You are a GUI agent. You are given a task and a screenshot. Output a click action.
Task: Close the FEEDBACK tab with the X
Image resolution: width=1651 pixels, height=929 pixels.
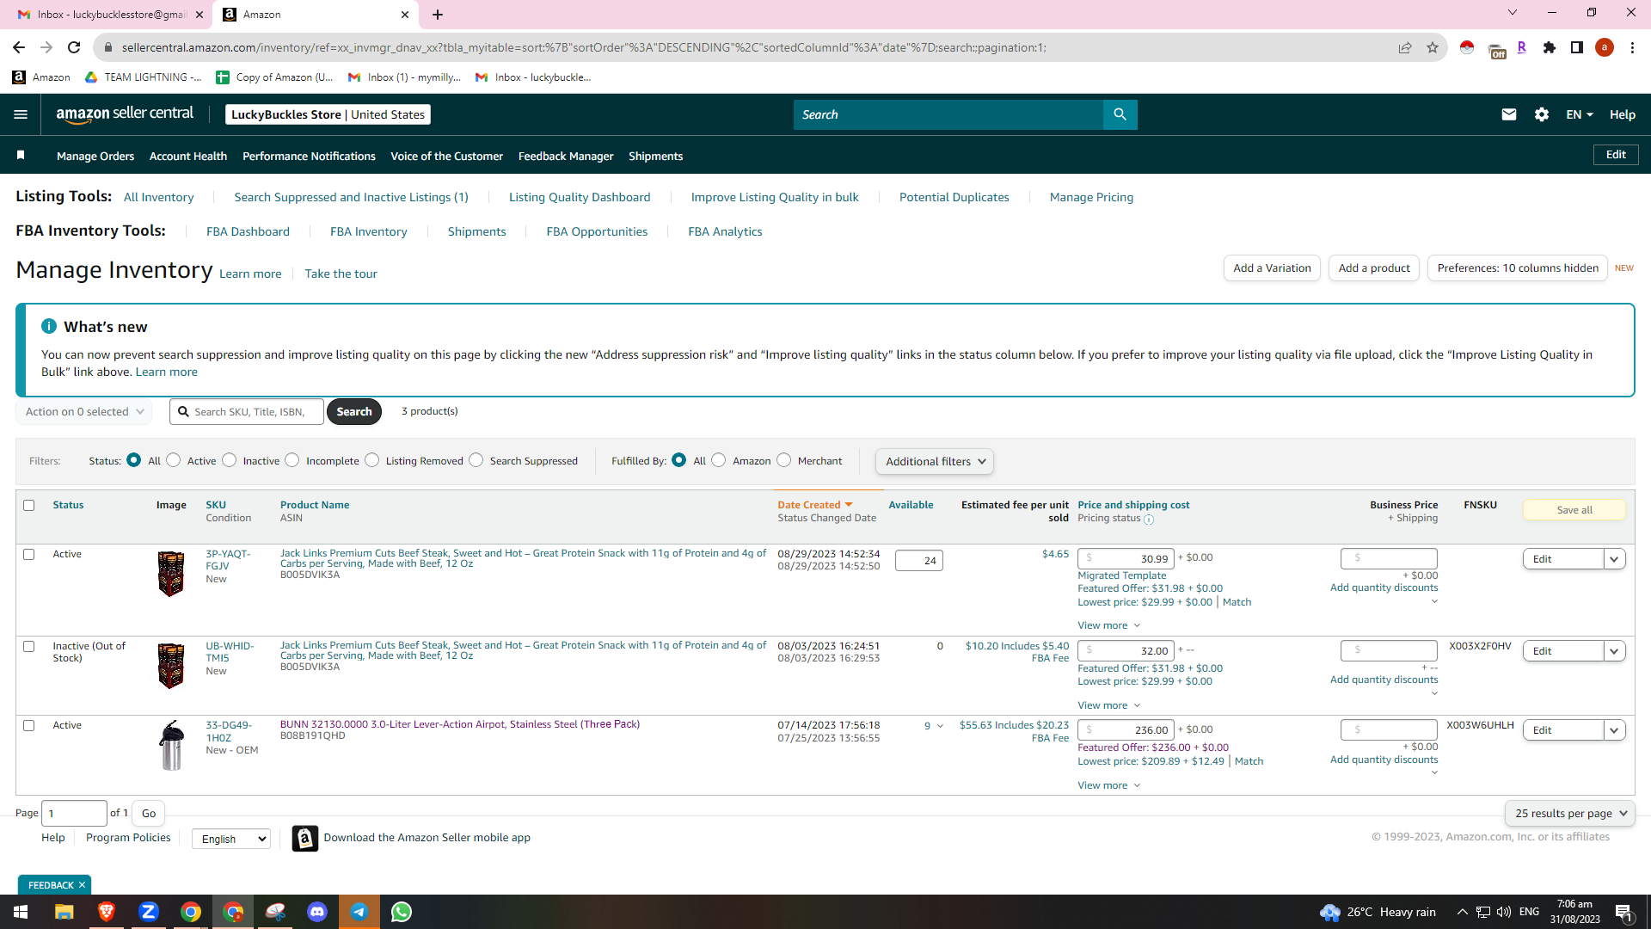83,885
